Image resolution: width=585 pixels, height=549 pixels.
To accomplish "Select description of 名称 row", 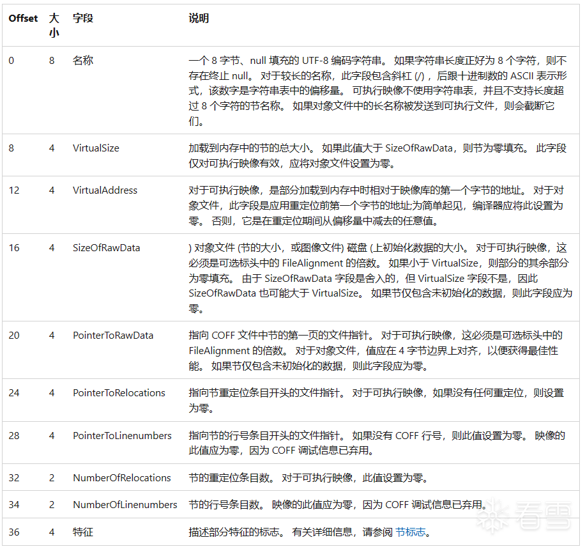I will coord(377,91).
